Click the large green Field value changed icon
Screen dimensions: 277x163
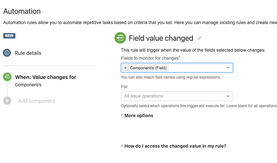tap(120, 38)
